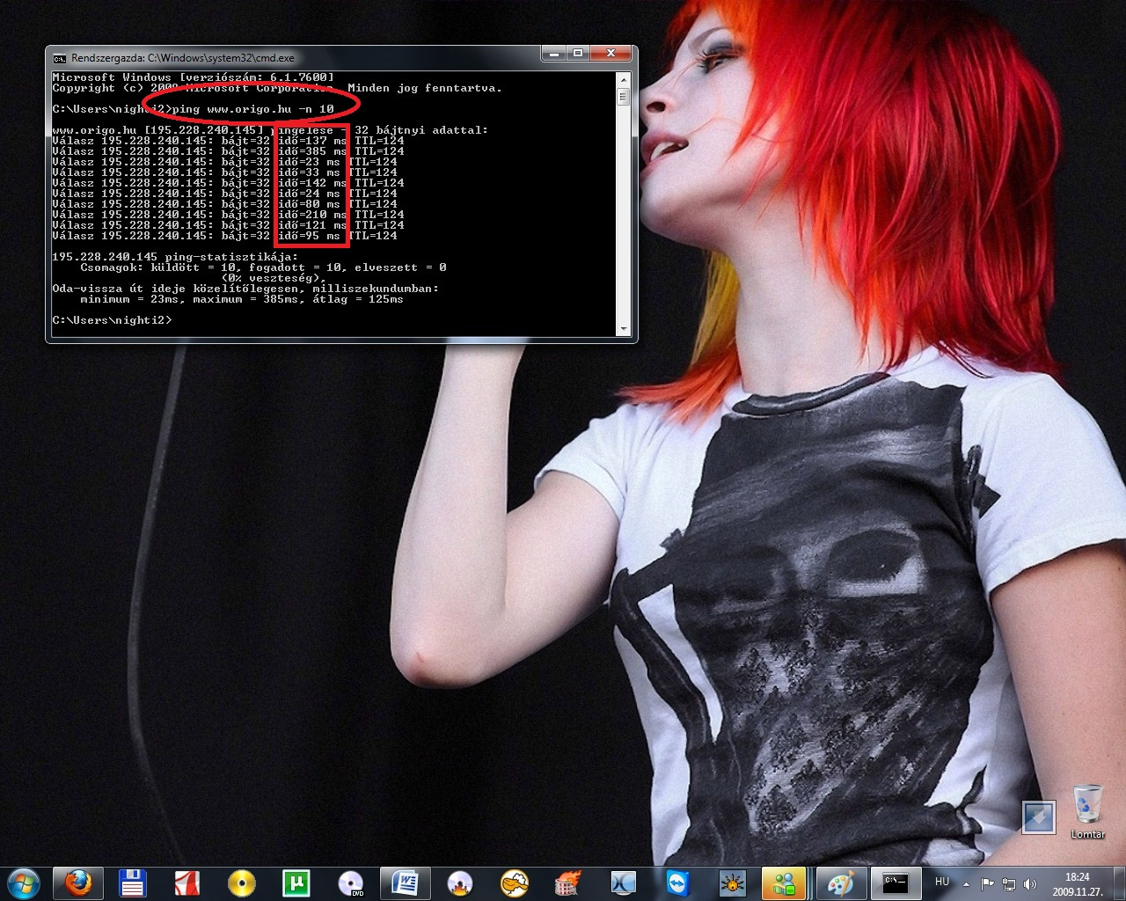Image resolution: width=1126 pixels, height=901 pixels.
Task: Open cmd window system menu icon
Action: click(60, 58)
